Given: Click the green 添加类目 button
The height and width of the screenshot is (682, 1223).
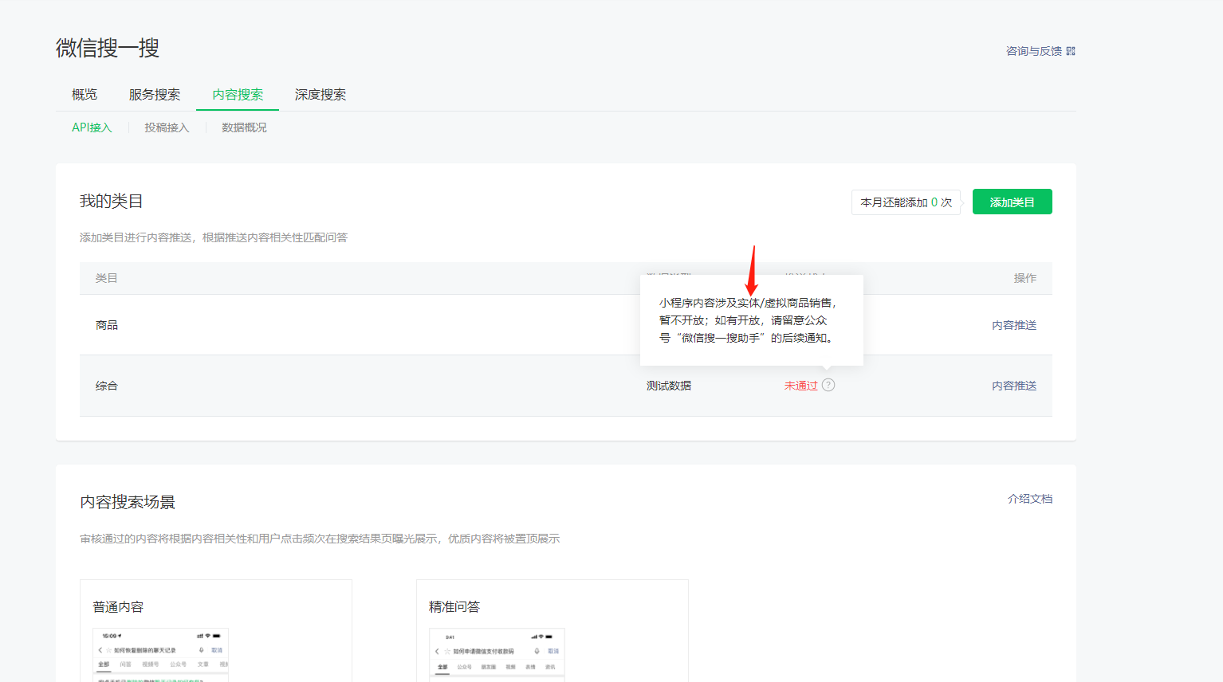Looking at the screenshot, I should (x=1013, y=202).
